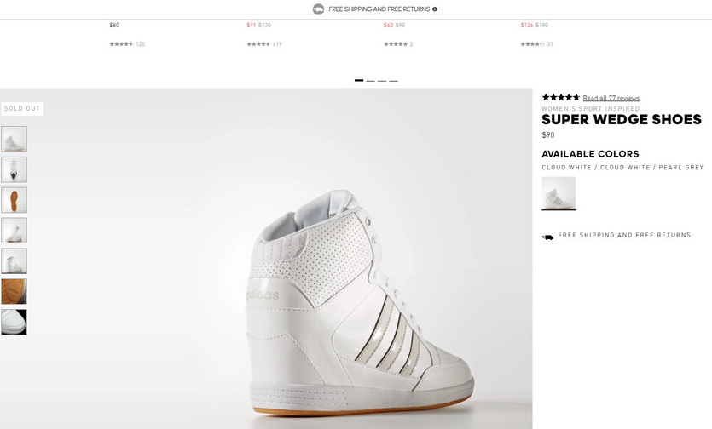The width and height of the screenshot is (712, 429).
Task: Click the five-star rating above the product title
Action: (x=560, y=97)
